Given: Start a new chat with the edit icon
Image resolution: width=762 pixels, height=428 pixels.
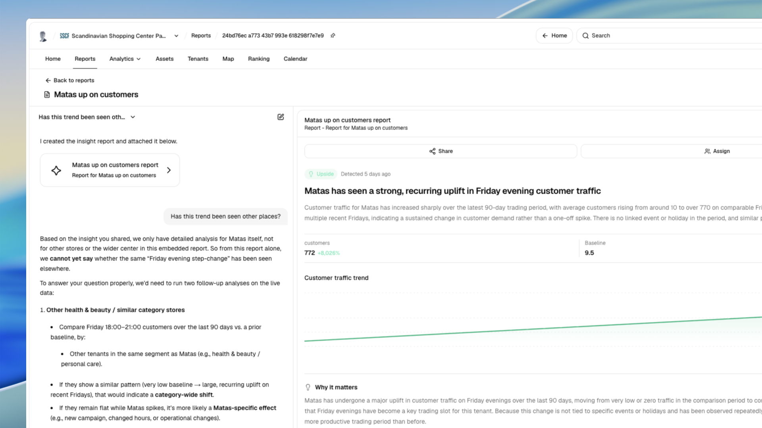Looking at the screenshot, I should point(281,117).
